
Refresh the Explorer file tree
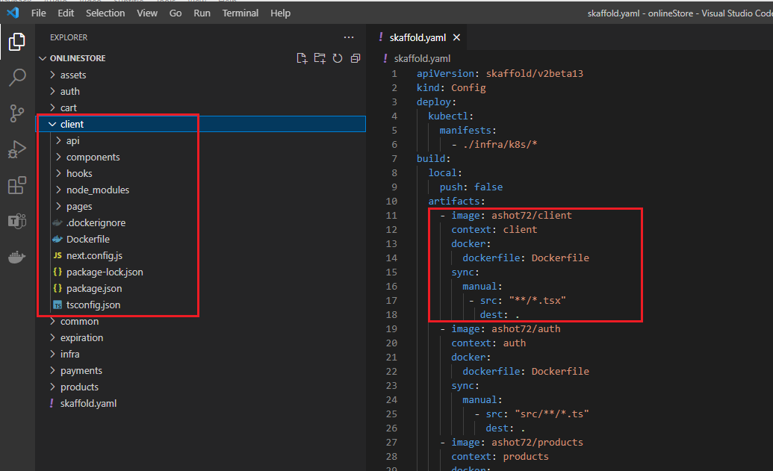(x=338, y=58)
